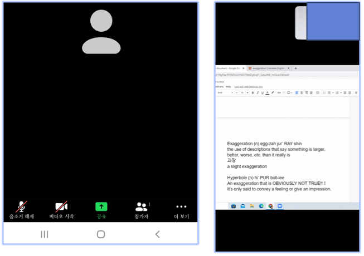The height and width of the screenshot is (256, 364).
Task: Unmute microphone via 음소거 해제 button
Action: (21, 210)
